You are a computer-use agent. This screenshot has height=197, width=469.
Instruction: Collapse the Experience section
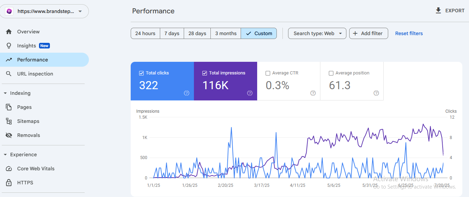coord(5,155)
